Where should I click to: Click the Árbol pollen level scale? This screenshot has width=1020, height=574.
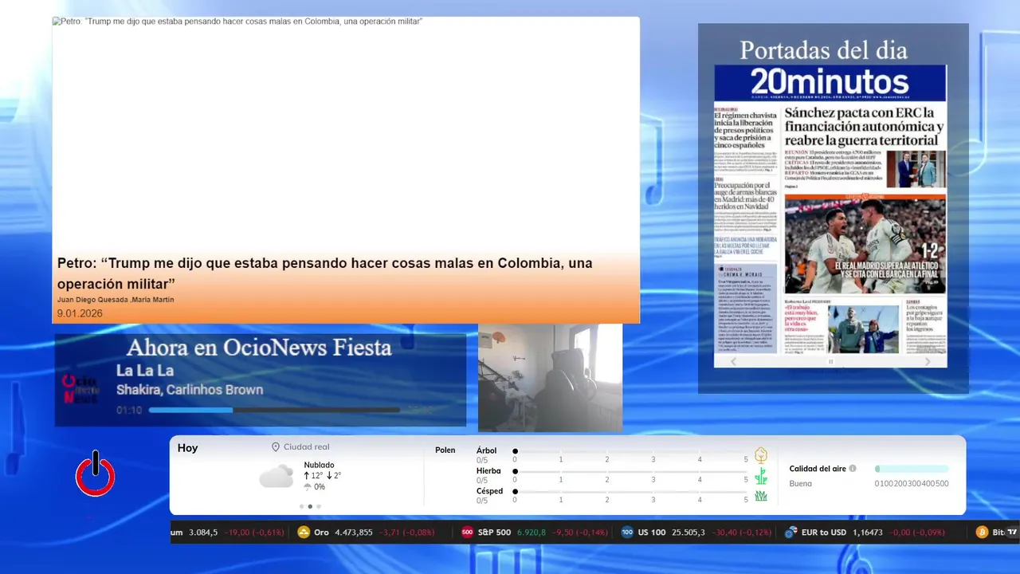click(x=630, y=451)
